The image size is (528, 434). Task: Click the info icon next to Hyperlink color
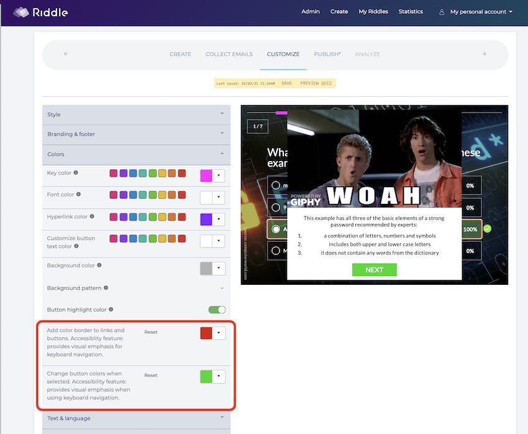[92, 216]
